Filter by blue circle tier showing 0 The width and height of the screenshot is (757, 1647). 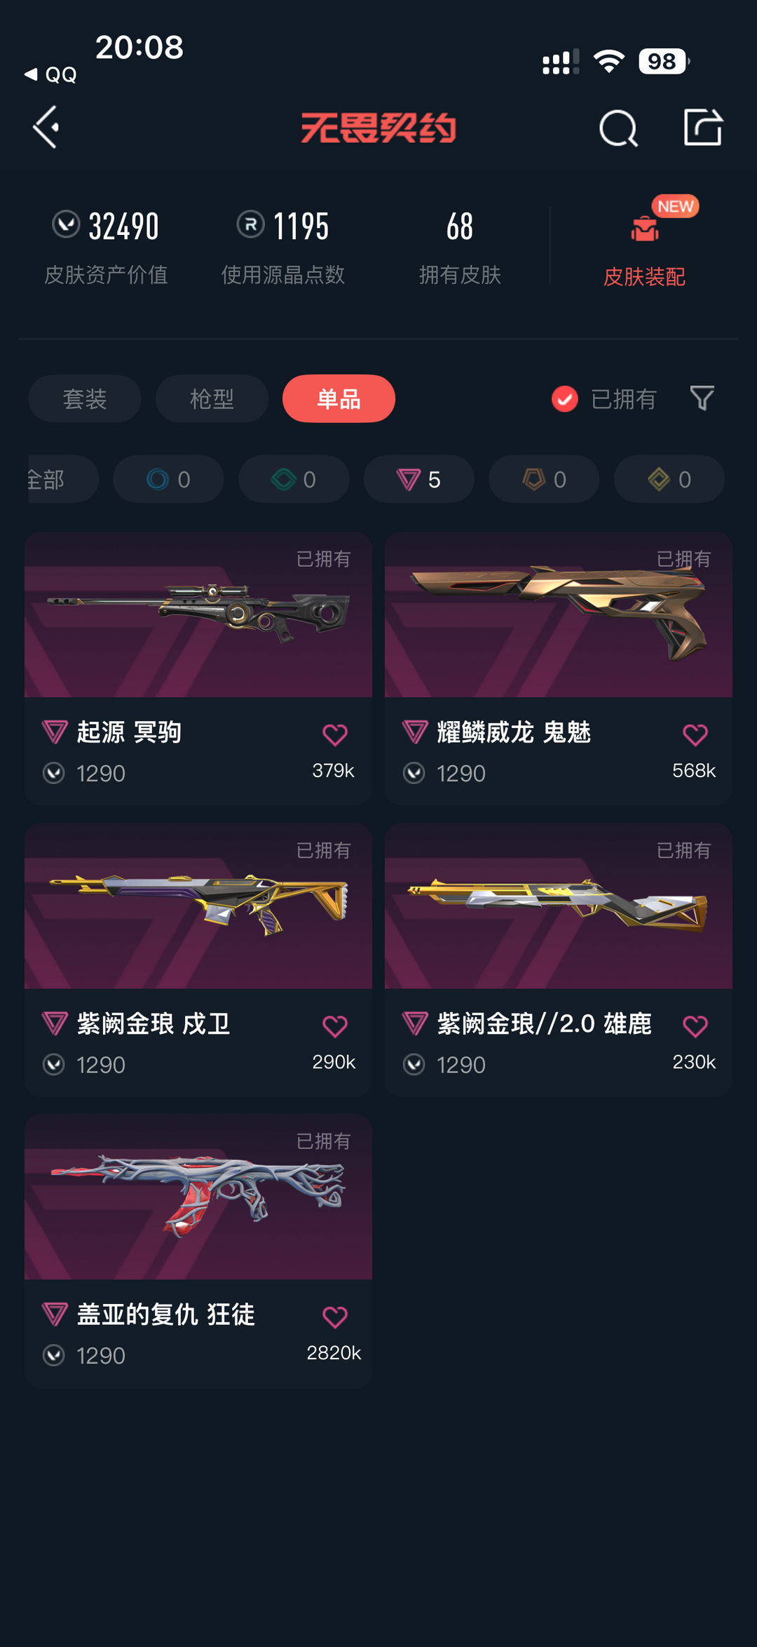[x=168, y=479]
